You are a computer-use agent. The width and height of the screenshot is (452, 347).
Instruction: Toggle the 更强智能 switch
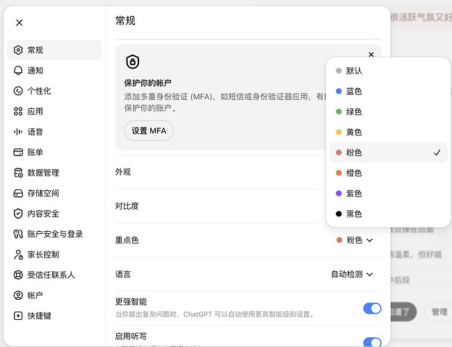(372, 308)
